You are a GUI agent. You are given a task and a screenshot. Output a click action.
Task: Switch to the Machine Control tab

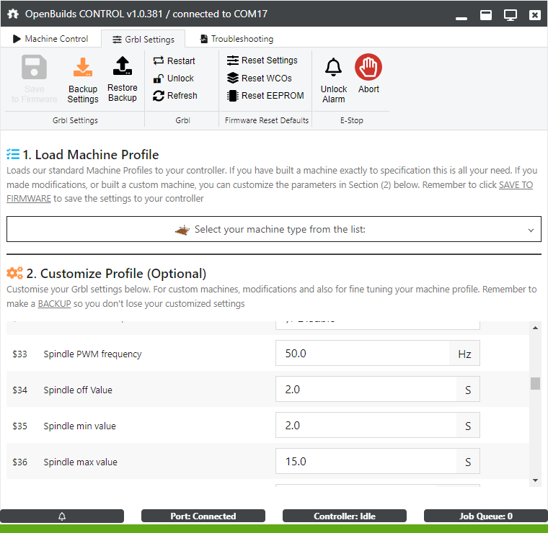(x=50, y=39)
